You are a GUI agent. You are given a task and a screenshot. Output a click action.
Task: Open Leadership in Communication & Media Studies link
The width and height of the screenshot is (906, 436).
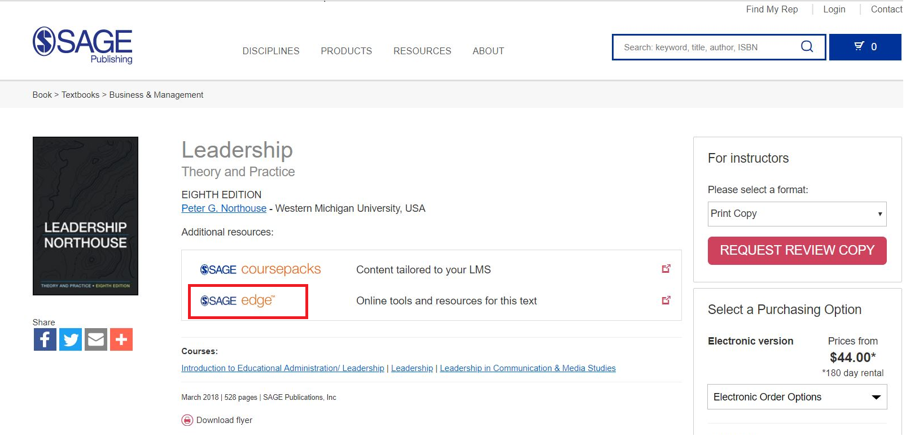pyautogui.click(x=528, y=368)
